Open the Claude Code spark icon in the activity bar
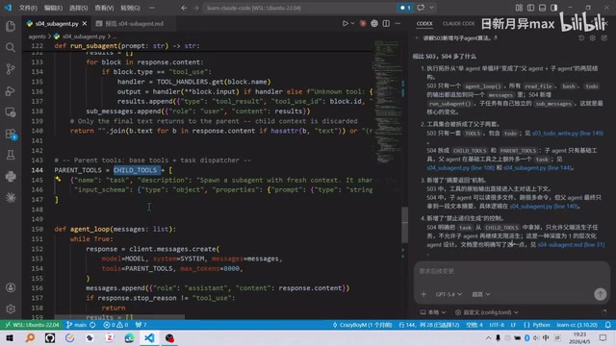616x346 pixels. pyautogui.click(x=11, y=198)
